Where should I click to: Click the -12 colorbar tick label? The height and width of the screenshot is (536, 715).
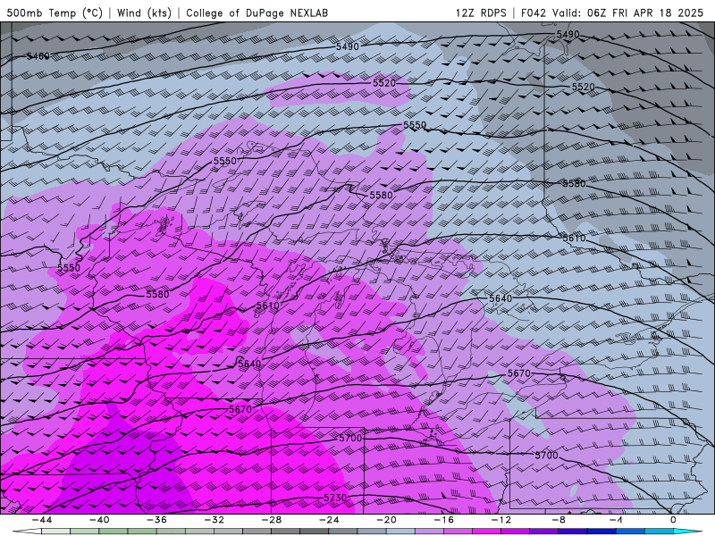click(501, 520)
